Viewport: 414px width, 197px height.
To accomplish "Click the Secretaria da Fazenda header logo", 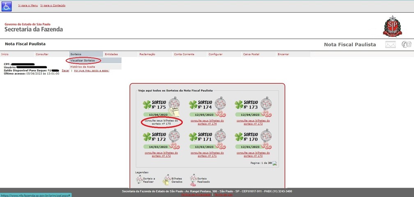I will (34, 27).
